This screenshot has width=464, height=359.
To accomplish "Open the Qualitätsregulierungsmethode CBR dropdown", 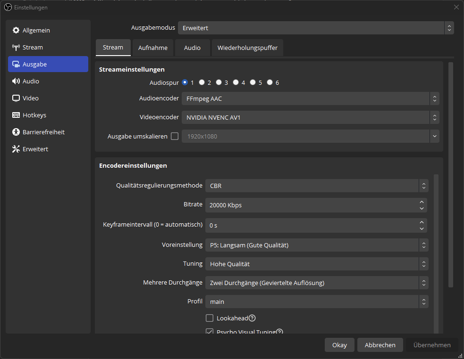I will click(x=317, y=186).
